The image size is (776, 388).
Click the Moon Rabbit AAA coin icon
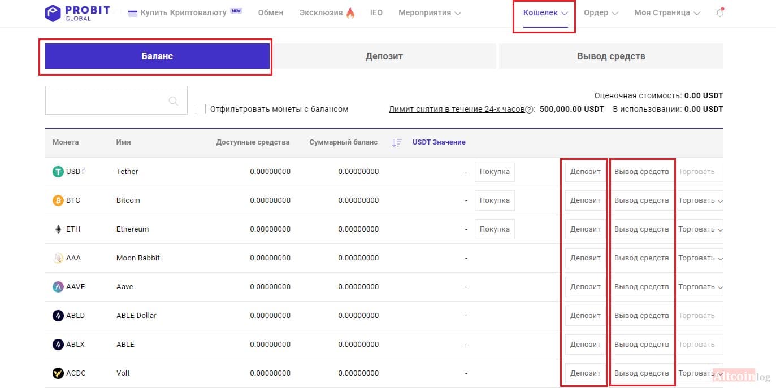(58, 258)
